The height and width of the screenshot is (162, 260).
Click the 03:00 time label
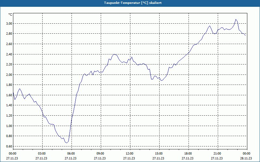coord(42,154)
